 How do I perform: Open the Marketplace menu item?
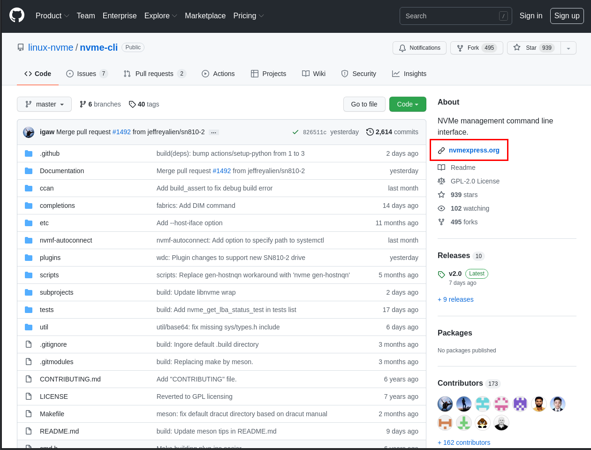[205, 15]
